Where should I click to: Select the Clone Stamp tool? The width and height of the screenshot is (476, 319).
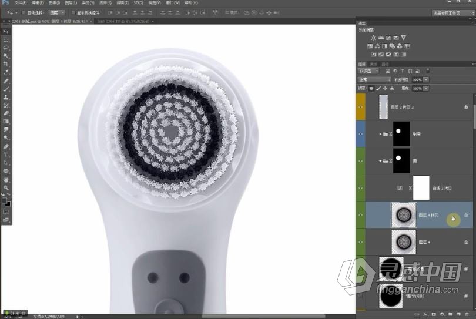(6, 97)
